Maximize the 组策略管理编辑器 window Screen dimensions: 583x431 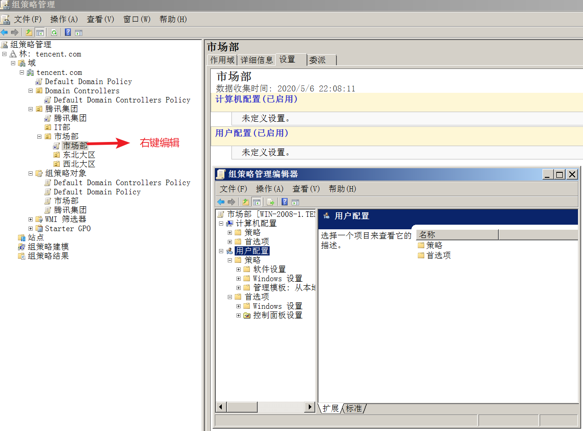point(560,175)
